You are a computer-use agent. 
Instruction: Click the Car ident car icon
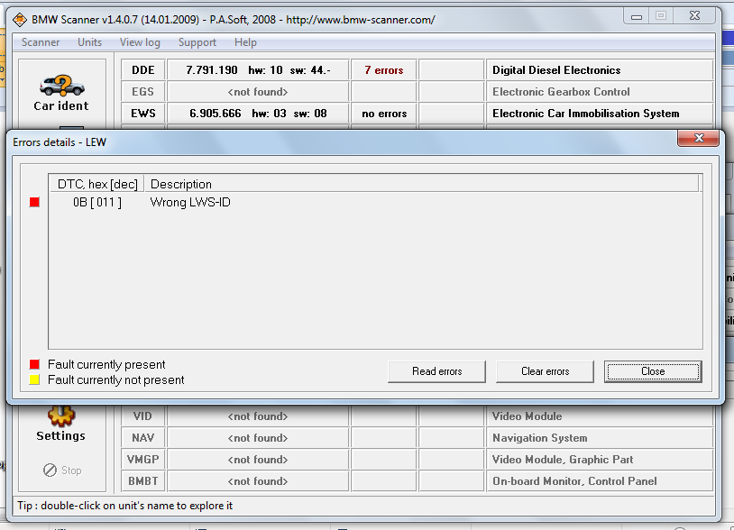[x=62, y=86]
